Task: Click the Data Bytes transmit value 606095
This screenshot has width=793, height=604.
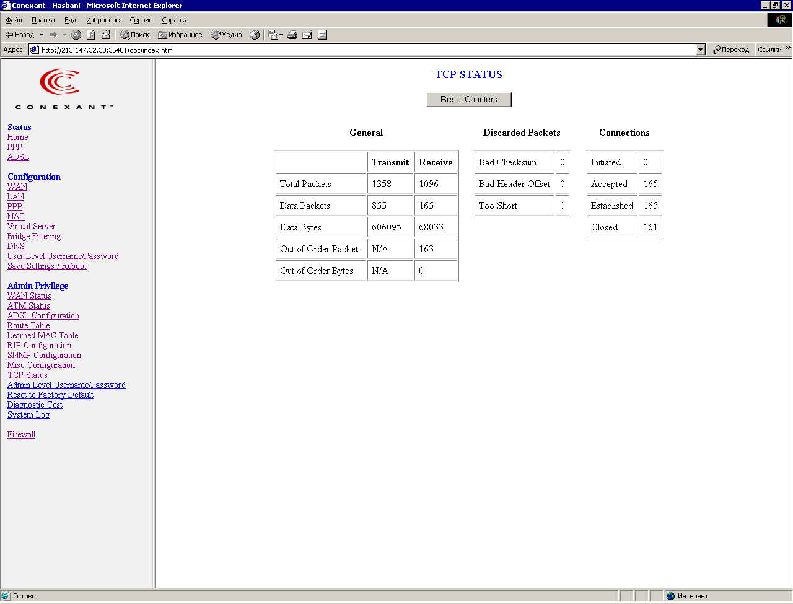Action: point(387,227)
